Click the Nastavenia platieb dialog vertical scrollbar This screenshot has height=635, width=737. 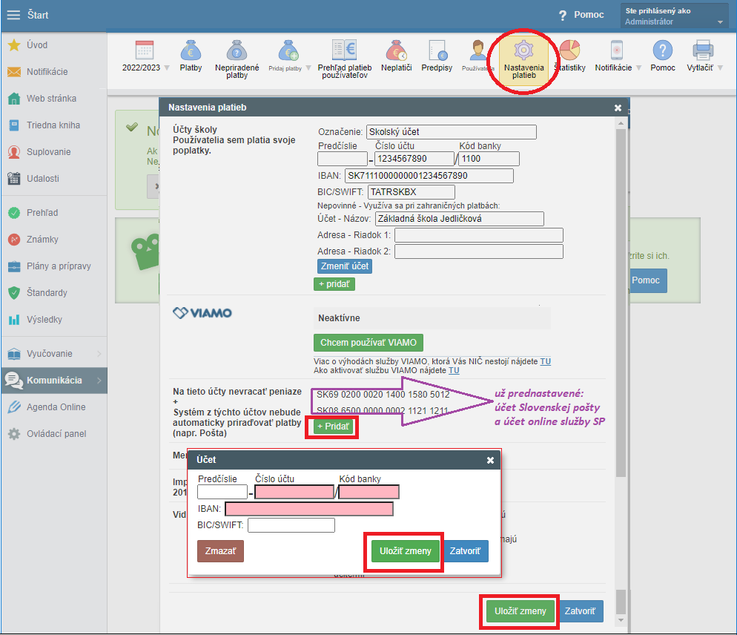(621, 303)
